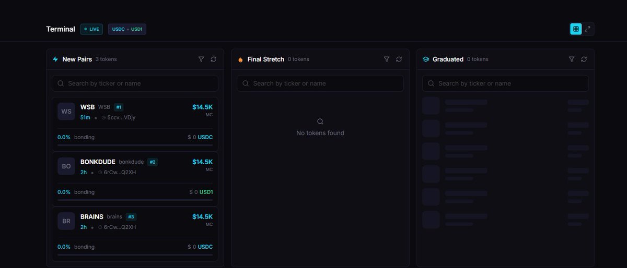This screenshot has height=268, width=627.
Task: Click the 3 tokens count label
Action: (x=106, y=59)
